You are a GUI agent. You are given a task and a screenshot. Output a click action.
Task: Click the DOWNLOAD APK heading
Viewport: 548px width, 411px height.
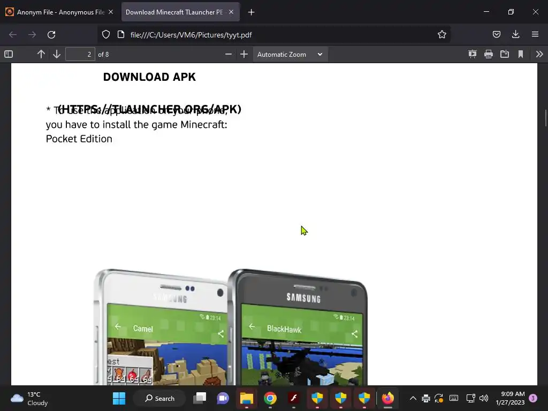(x=150, y=77)
